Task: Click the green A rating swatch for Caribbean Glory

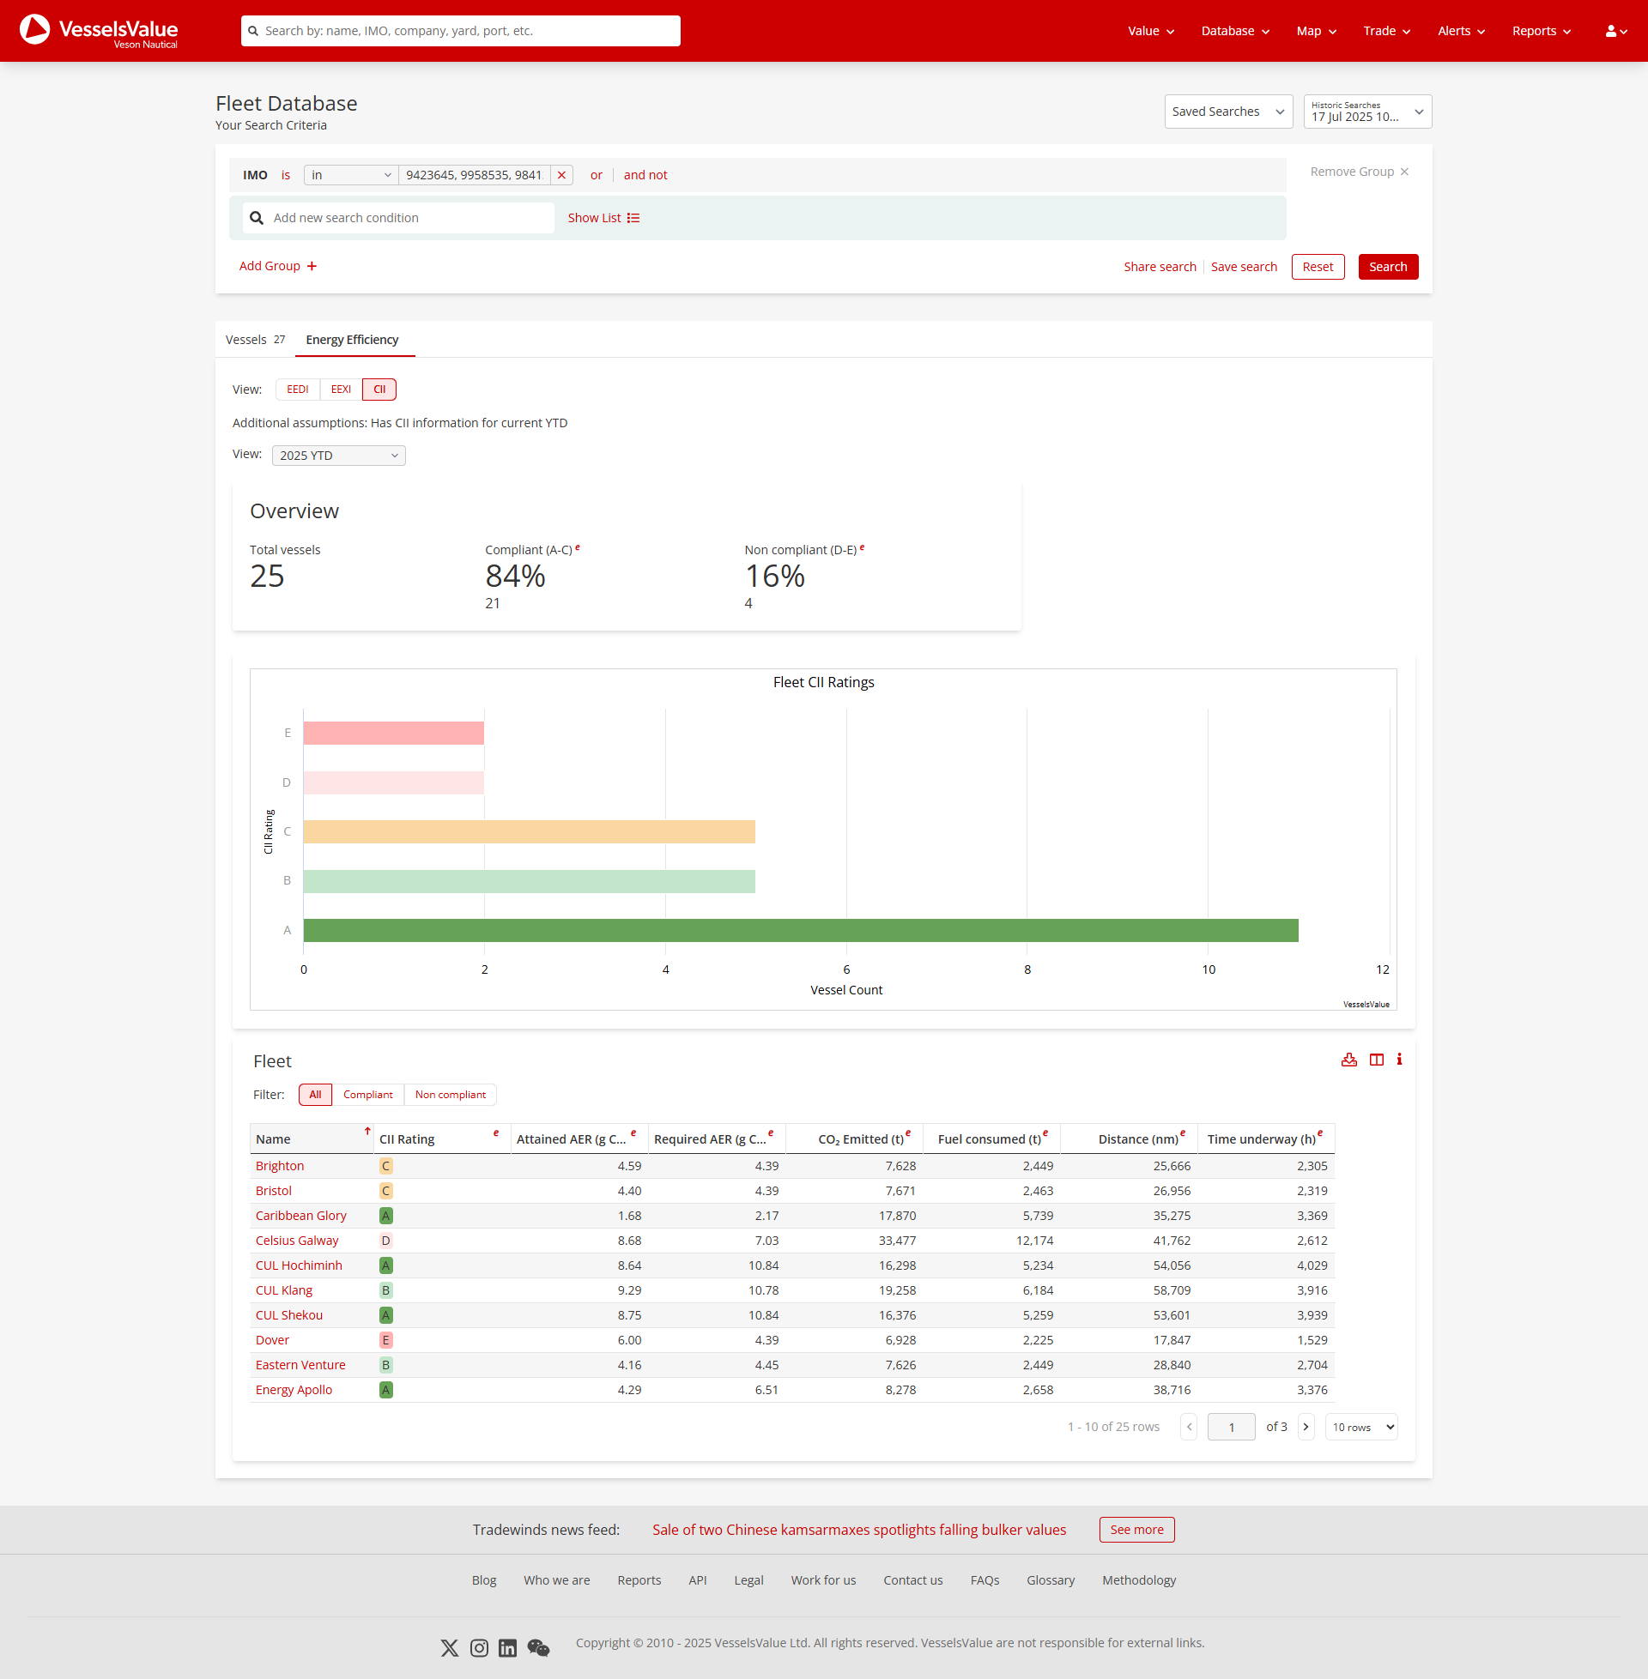Action: click(x=385, y=1216)
